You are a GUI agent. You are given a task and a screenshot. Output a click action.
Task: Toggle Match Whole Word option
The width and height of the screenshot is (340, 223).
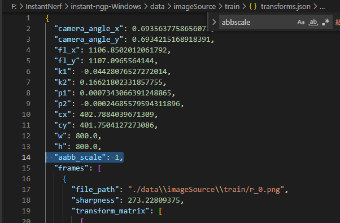[x=313, y=22]
